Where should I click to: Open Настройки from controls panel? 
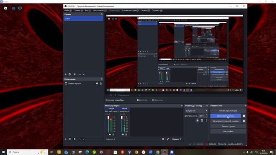[x=228, y=131]
